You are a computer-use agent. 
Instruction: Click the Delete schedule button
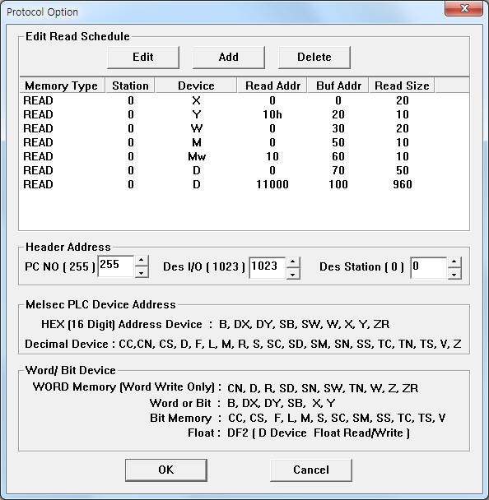(314, 58)
